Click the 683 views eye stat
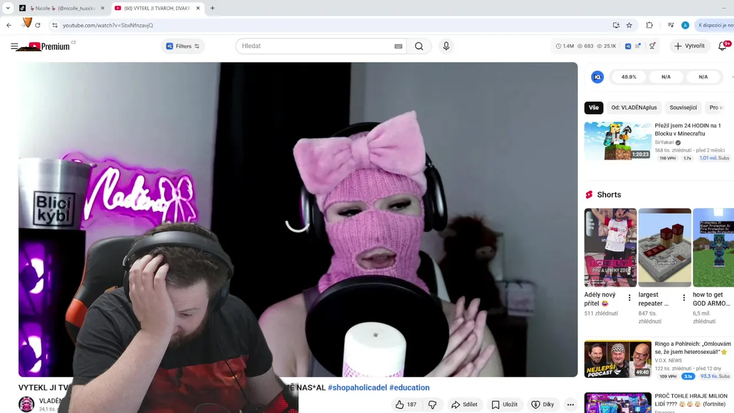This screenshot has height=413, width=734. [x=585, y=46]
